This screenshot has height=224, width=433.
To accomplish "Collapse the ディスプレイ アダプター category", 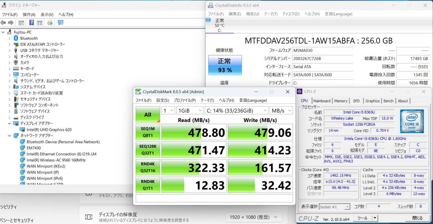I will pyautogui.click(x=9, y=123).
